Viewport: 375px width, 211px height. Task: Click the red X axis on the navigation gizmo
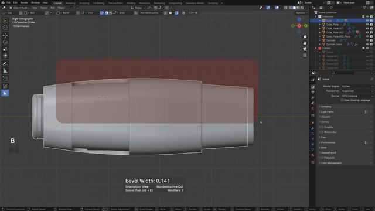point(299,26)
